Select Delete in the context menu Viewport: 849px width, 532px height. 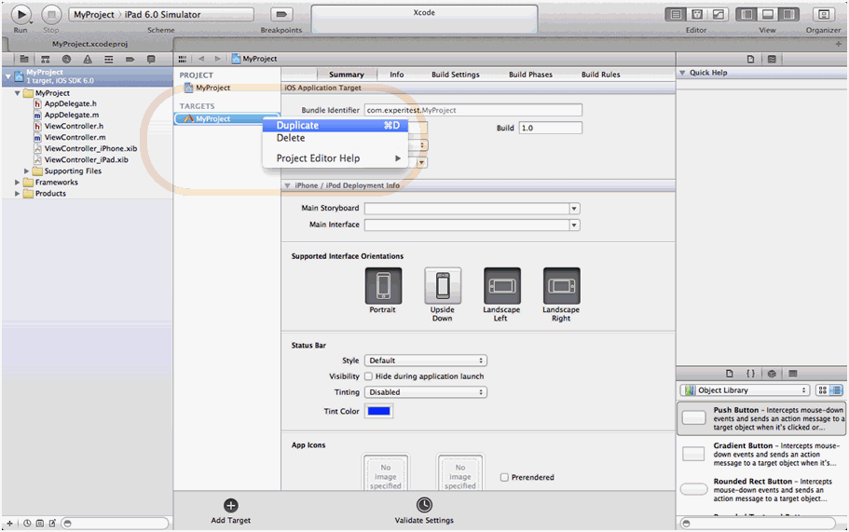click(x=291, y=138)
